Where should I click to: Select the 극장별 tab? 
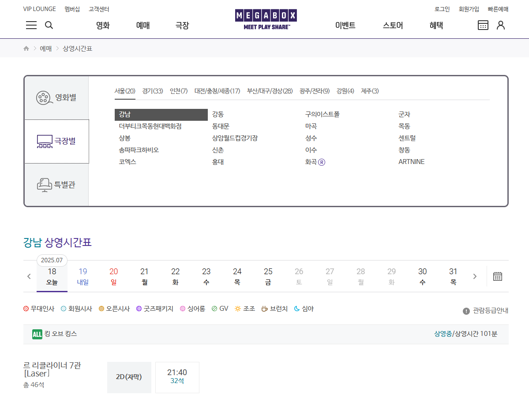(56, 141)
